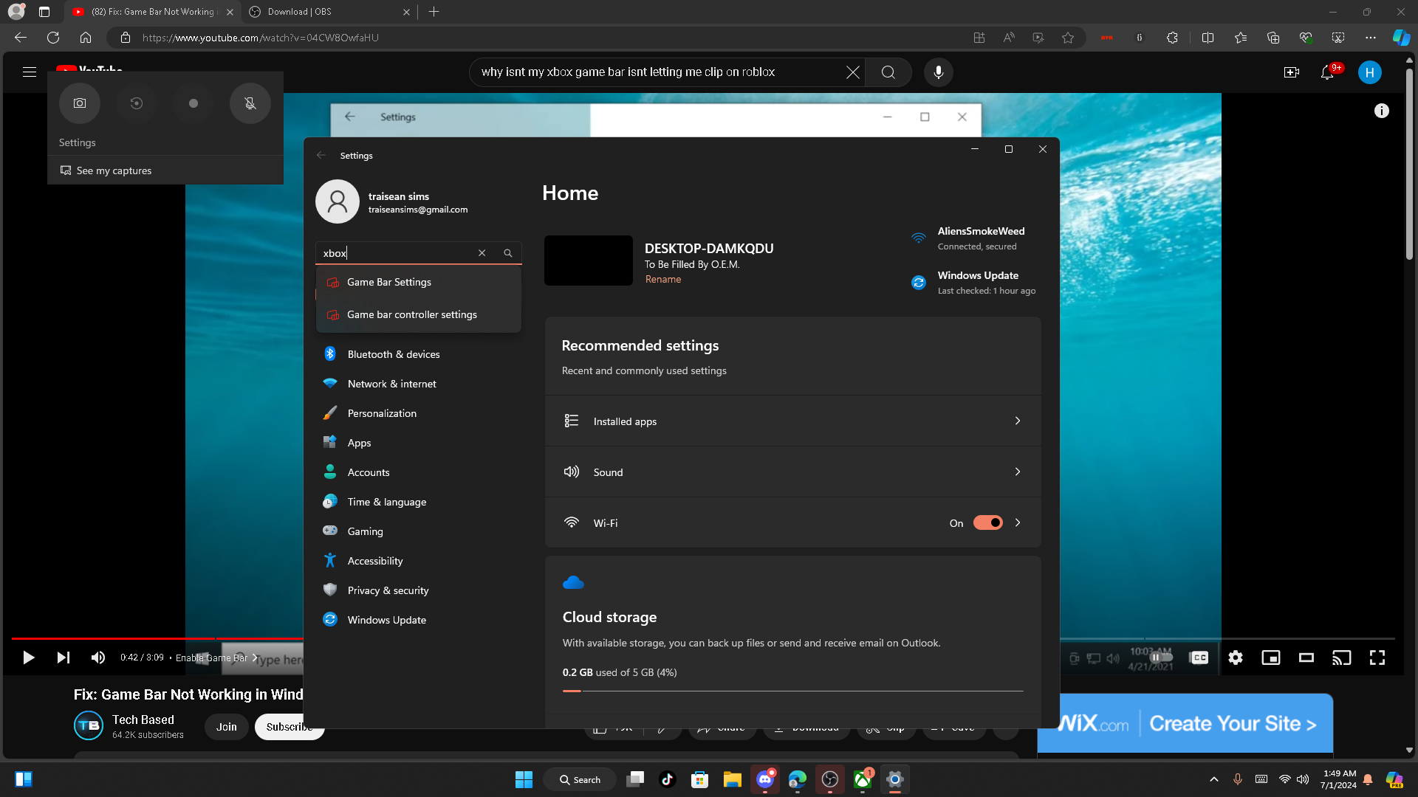The image size is (1418, 797).
Task: Enter full screen video mode
Action: coord(1377,658)
